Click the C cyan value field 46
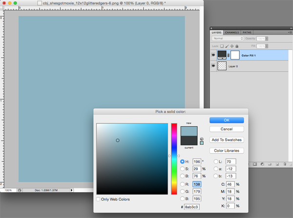This screenshot has width=293, height=218. pyautogui.click(x=230, y=184)
